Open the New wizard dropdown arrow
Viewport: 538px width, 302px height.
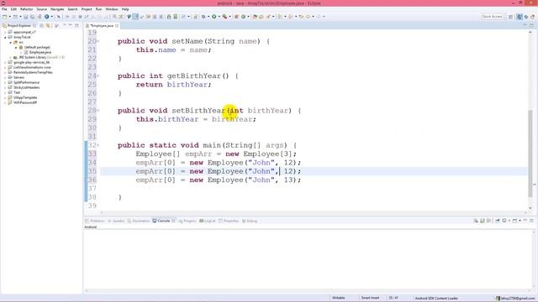tap(10, 17)
